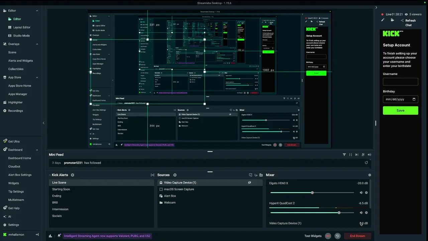Open Mixer advanced settings gear
428x241 pixels.
click(x=369, y=175)
